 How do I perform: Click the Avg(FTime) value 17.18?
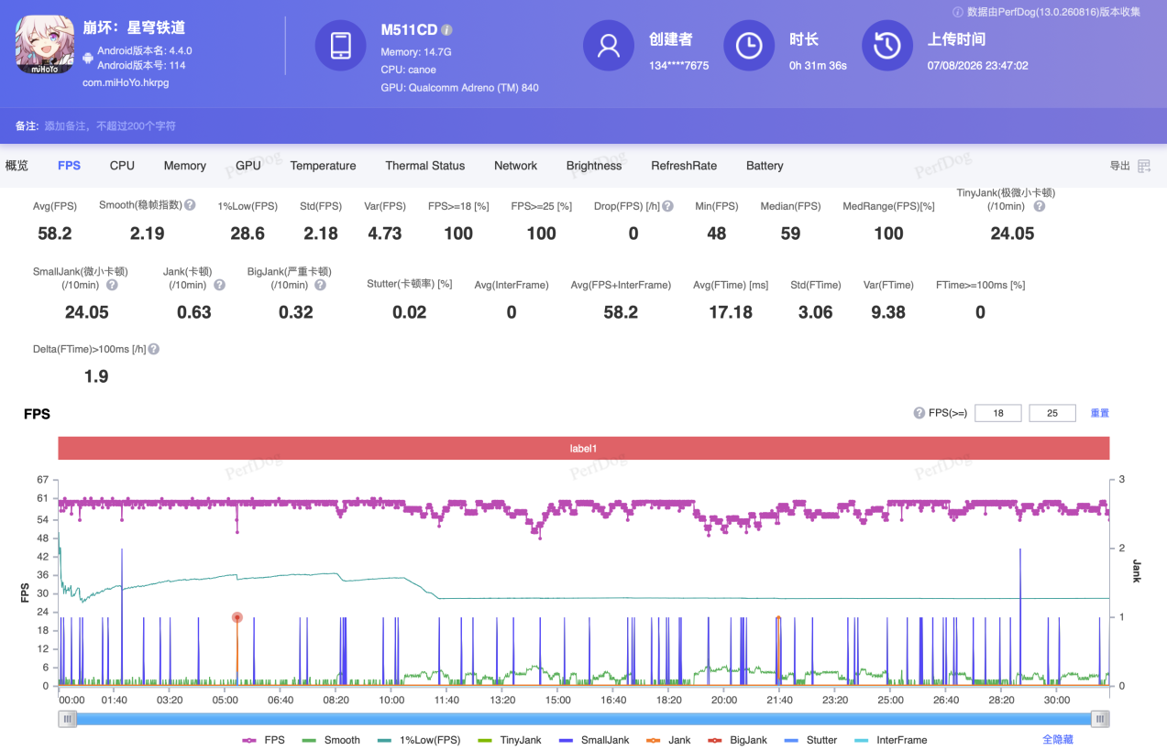(x=731, y=312)
